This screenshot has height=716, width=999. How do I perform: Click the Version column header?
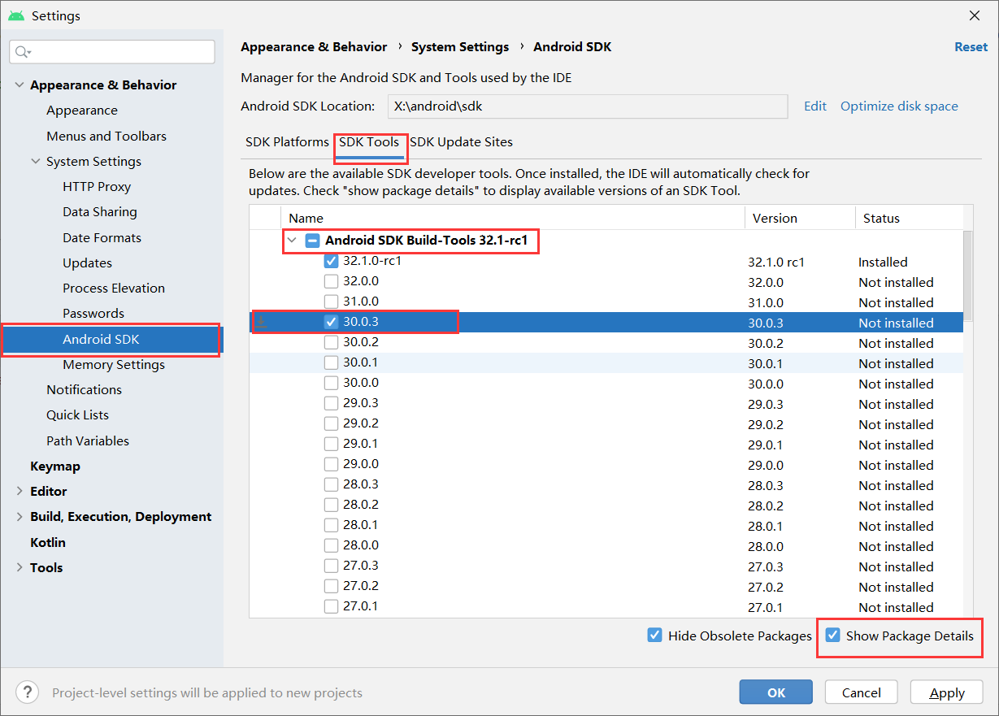[x=799, y=218]
